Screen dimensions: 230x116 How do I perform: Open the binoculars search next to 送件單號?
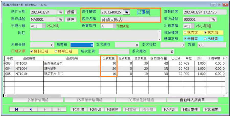point(126,12)
